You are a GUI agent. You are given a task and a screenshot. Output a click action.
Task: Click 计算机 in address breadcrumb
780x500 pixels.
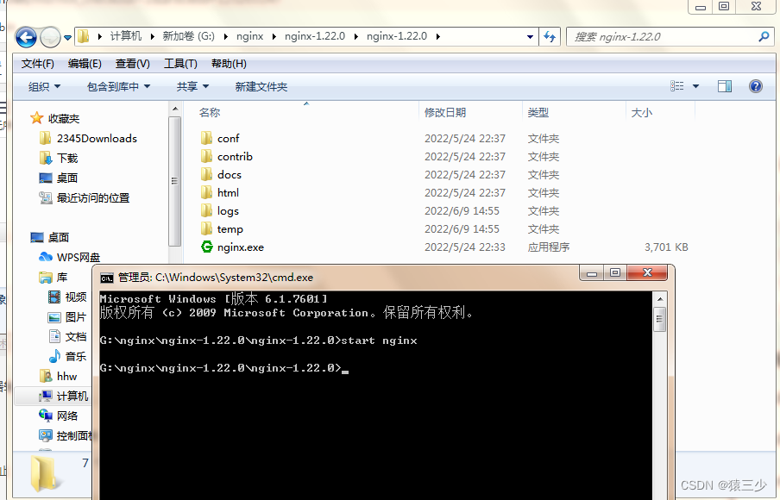[126, 36]
